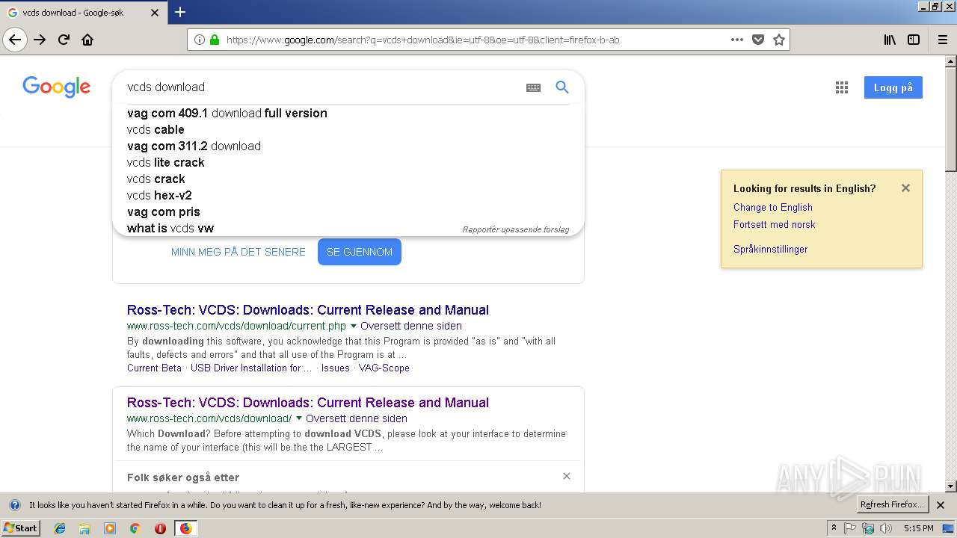This screenshot has width=957, height=538.
Task: Click the Firefox taskbar button
Action: coord(185,528)
